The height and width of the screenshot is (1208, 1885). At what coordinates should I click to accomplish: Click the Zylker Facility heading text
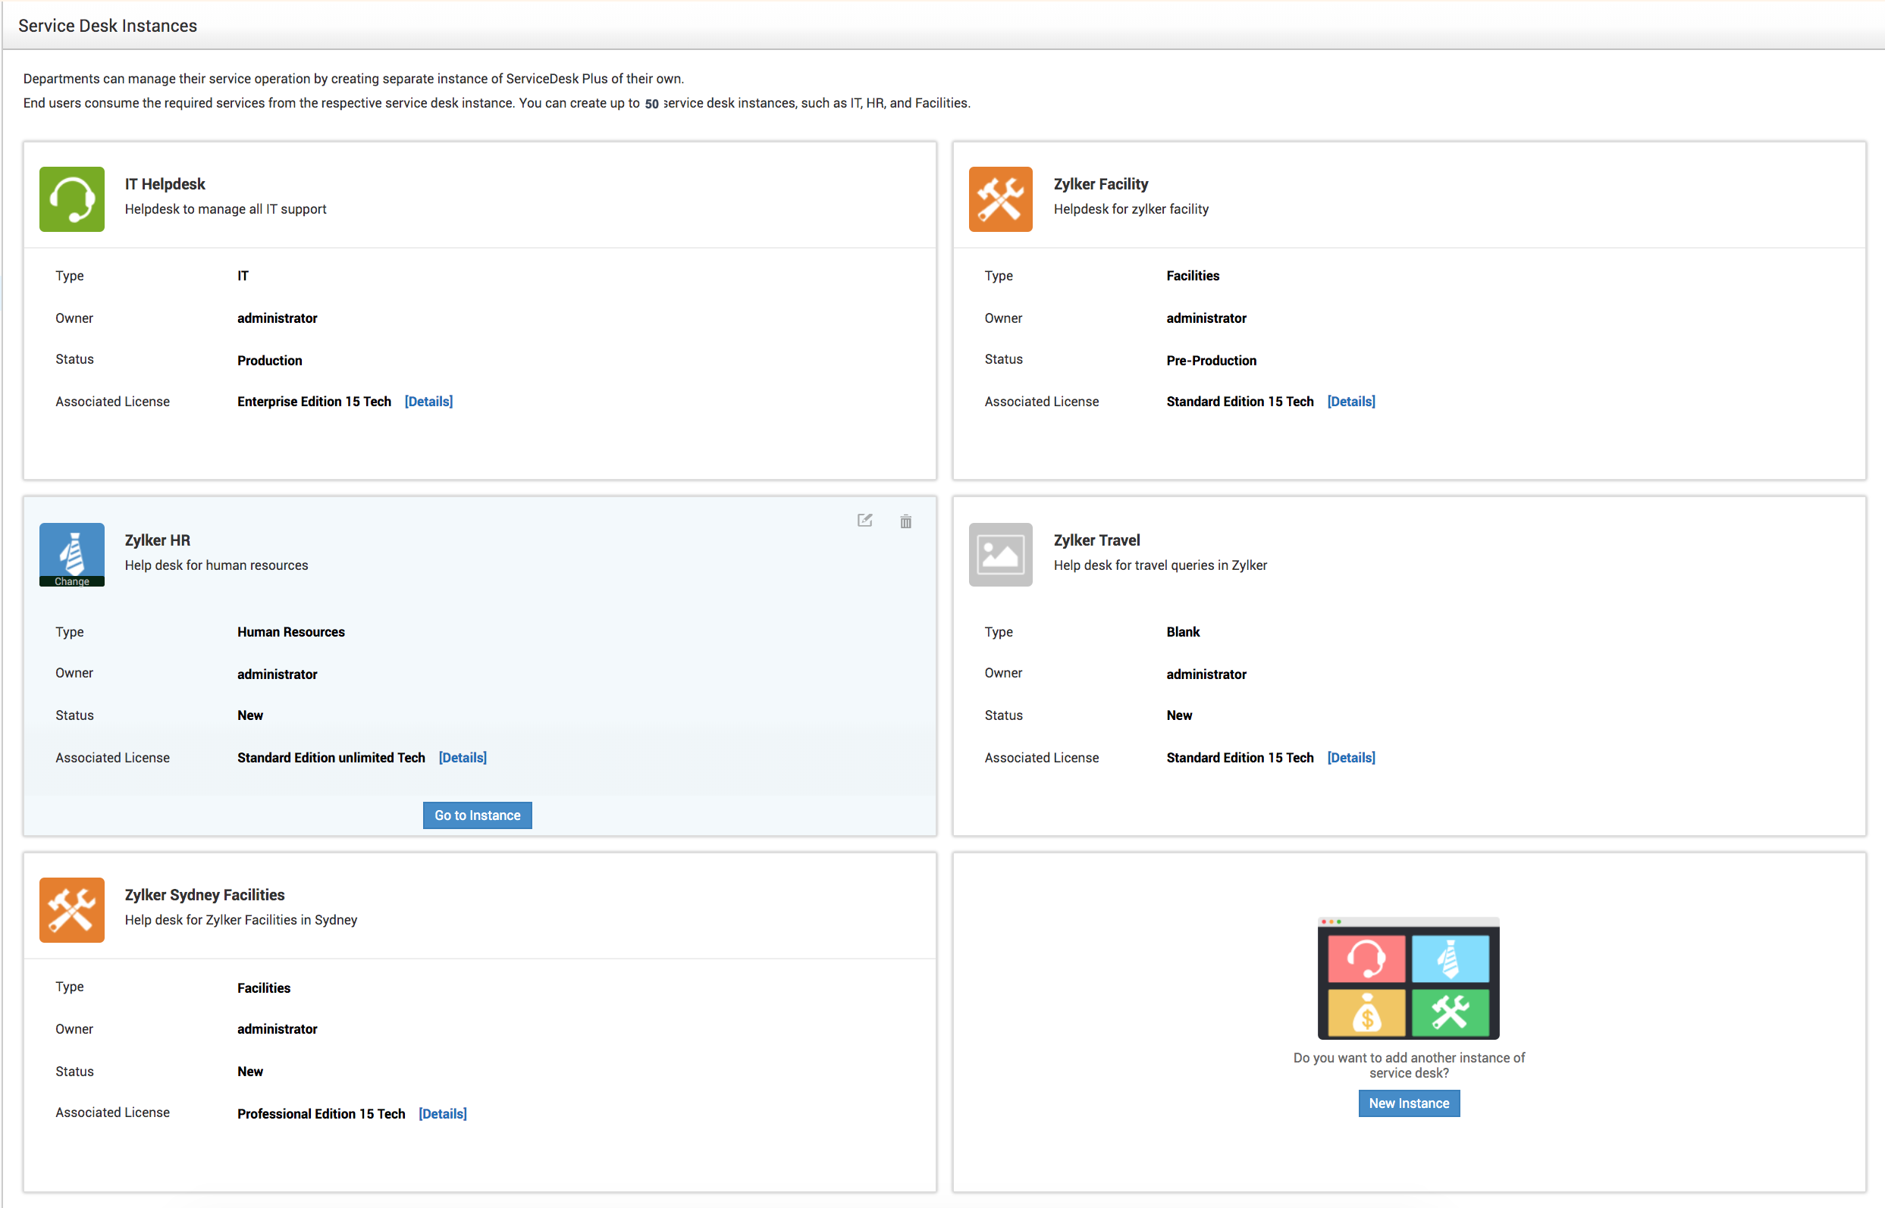[1100, 184]
